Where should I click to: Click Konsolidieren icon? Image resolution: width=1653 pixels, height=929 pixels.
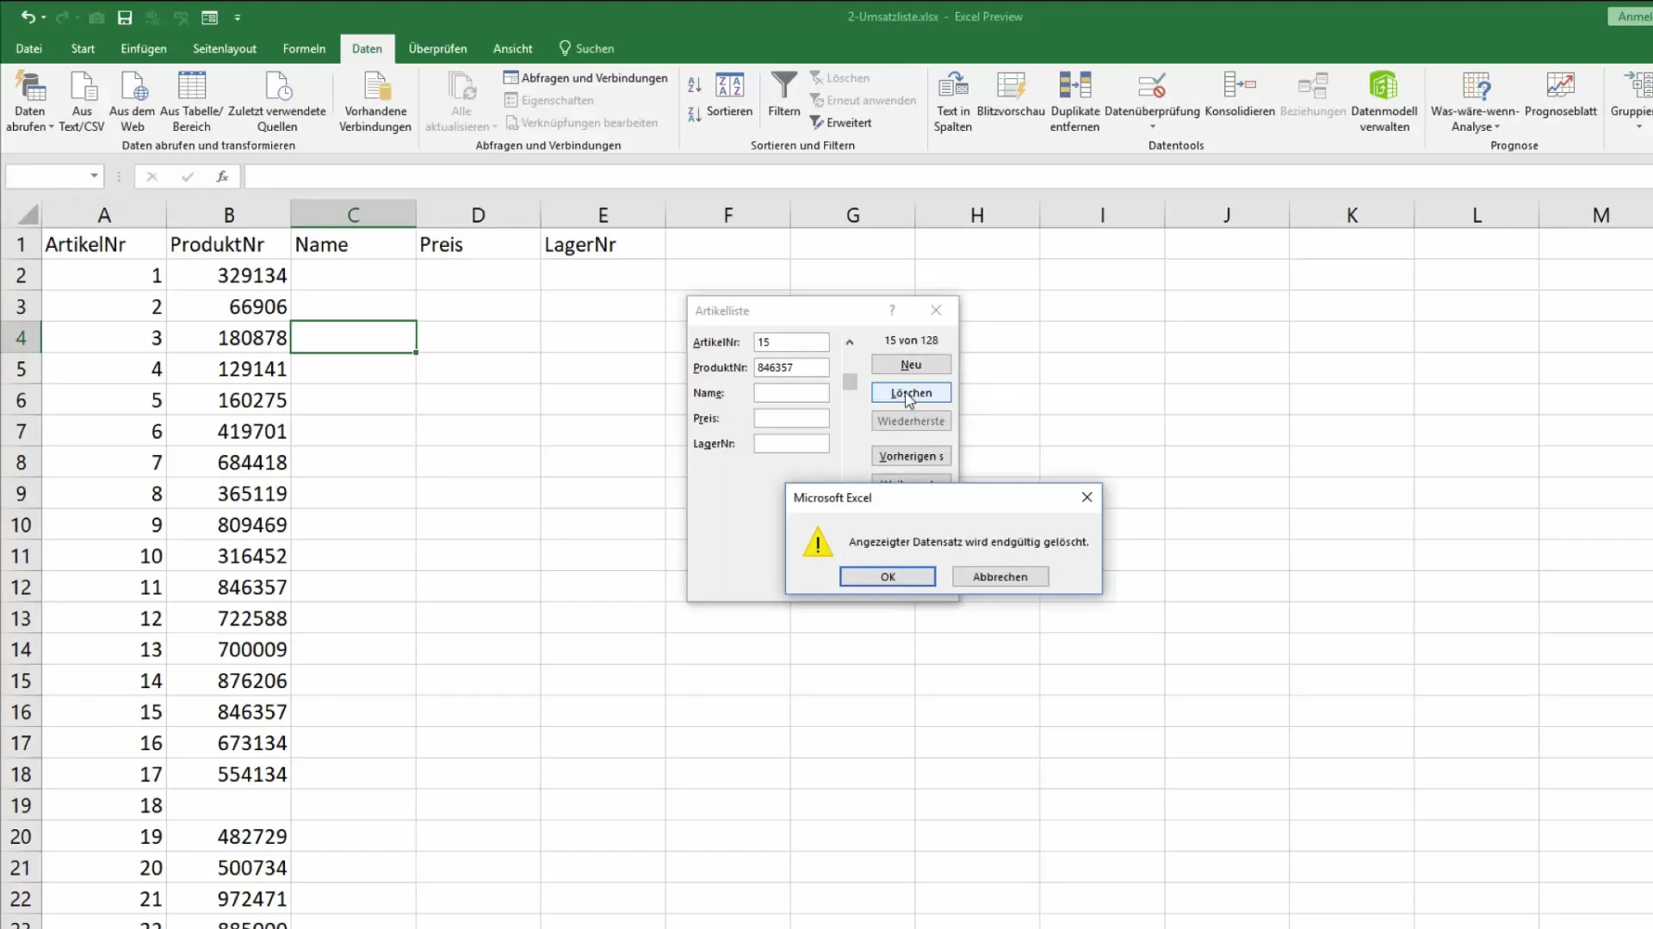tap(1240, 95)
